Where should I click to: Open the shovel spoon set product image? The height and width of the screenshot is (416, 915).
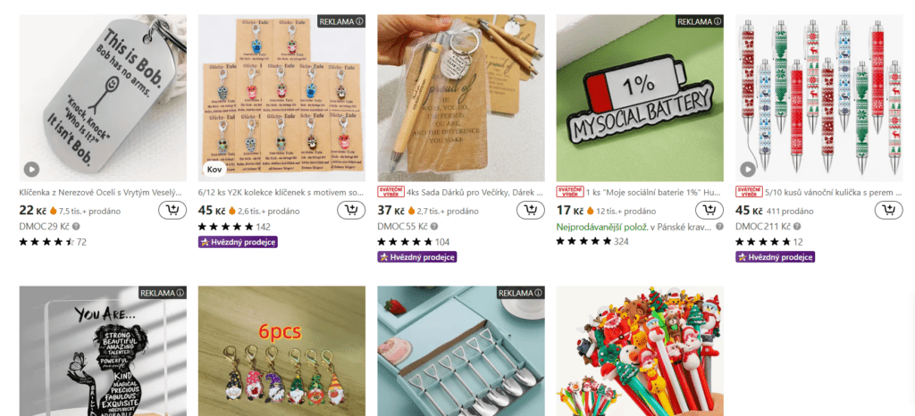tap(461, 351)
